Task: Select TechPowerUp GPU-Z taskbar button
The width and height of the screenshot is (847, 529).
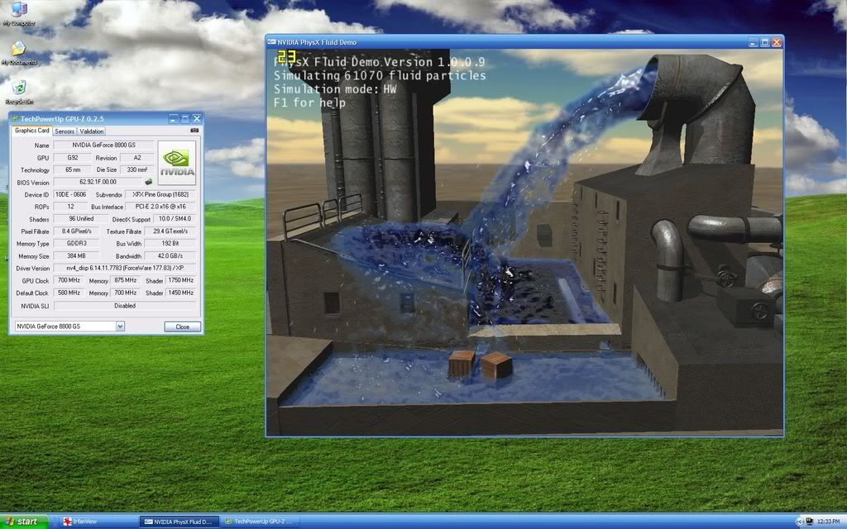Action: [261, 522]
